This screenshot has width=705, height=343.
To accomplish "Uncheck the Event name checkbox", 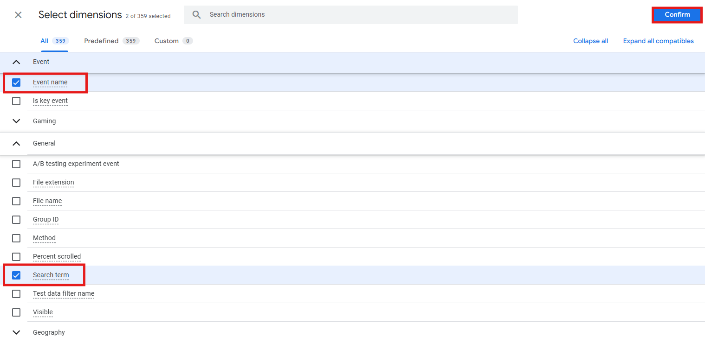I will [x=16, y=83].
